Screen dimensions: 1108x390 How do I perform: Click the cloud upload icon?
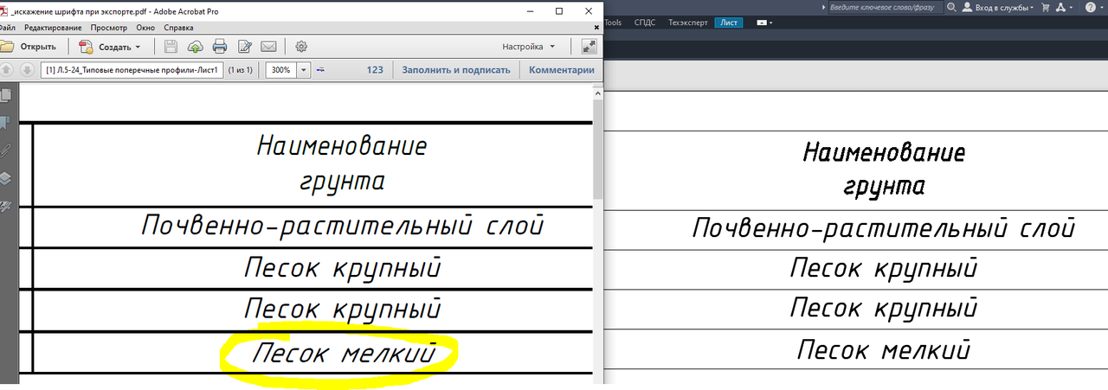195,47
